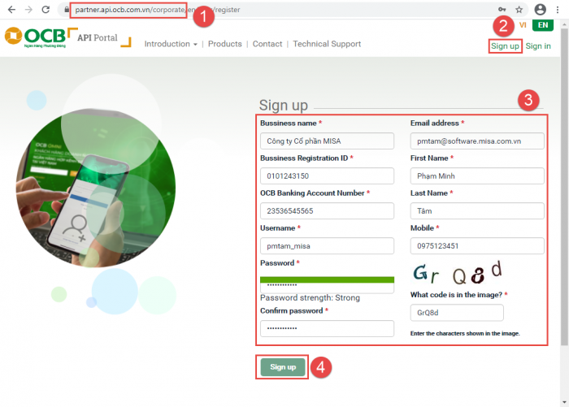Go to Technical Support page
This screenshot has height=407, width=569.
coord(327,44)
